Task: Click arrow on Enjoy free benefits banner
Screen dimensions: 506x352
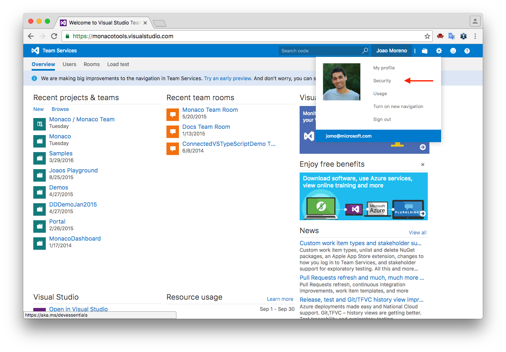Action: pyautogui.click(x=423, y=214)
